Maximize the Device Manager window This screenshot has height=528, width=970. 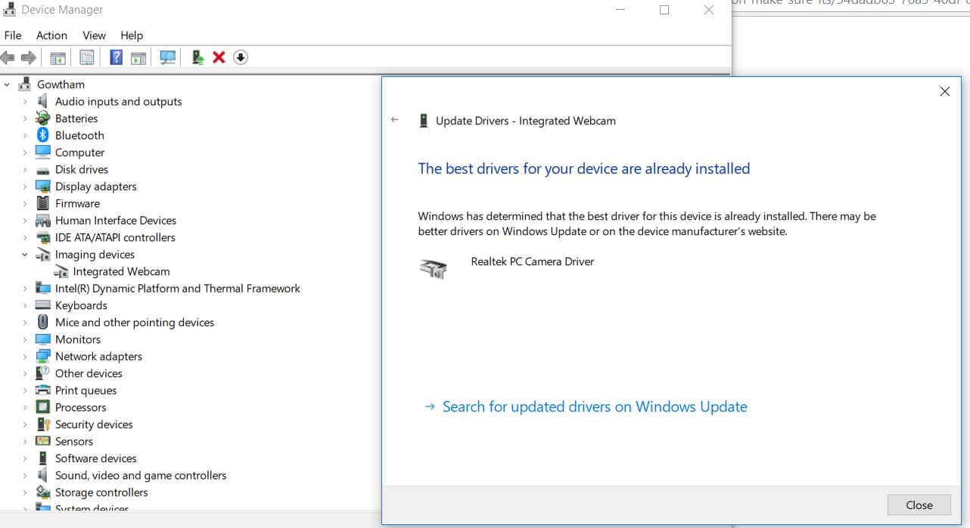pos(664,10)
